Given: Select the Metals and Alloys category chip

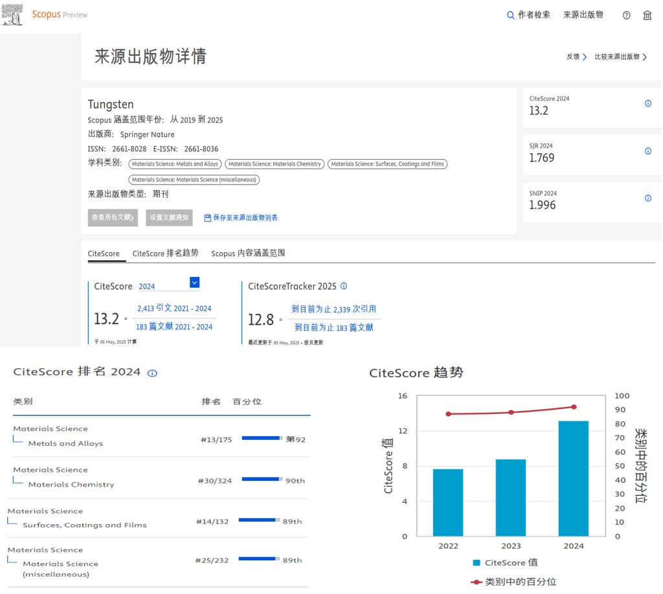Looking at the screenshot, I should pos(175,164).
